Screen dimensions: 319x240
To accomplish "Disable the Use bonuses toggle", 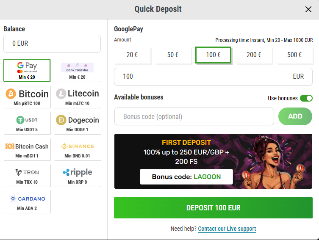I will 306,98.
